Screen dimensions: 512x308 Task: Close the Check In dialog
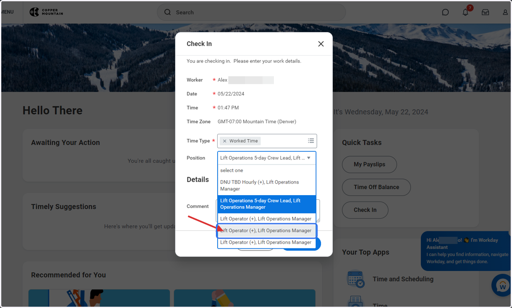pyautogui.click(x=321, y=44)
